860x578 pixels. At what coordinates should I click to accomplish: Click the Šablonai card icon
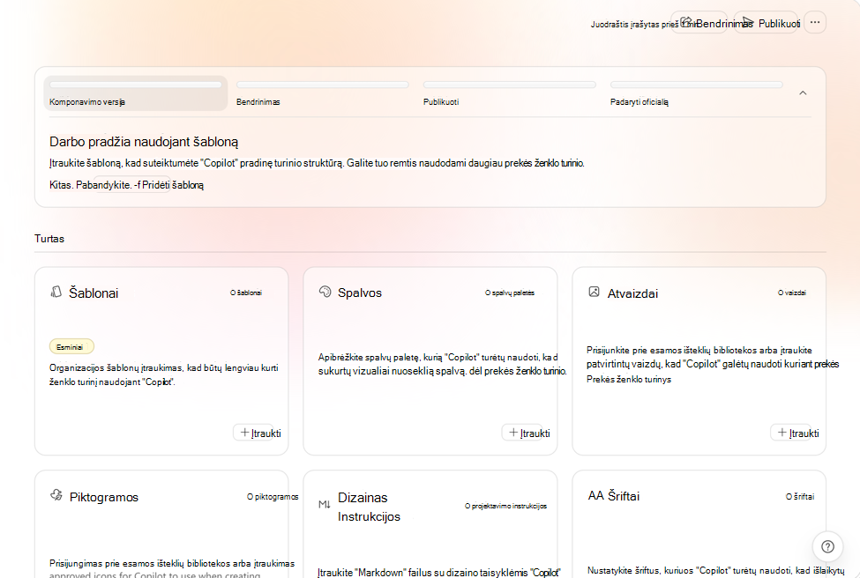56,292
